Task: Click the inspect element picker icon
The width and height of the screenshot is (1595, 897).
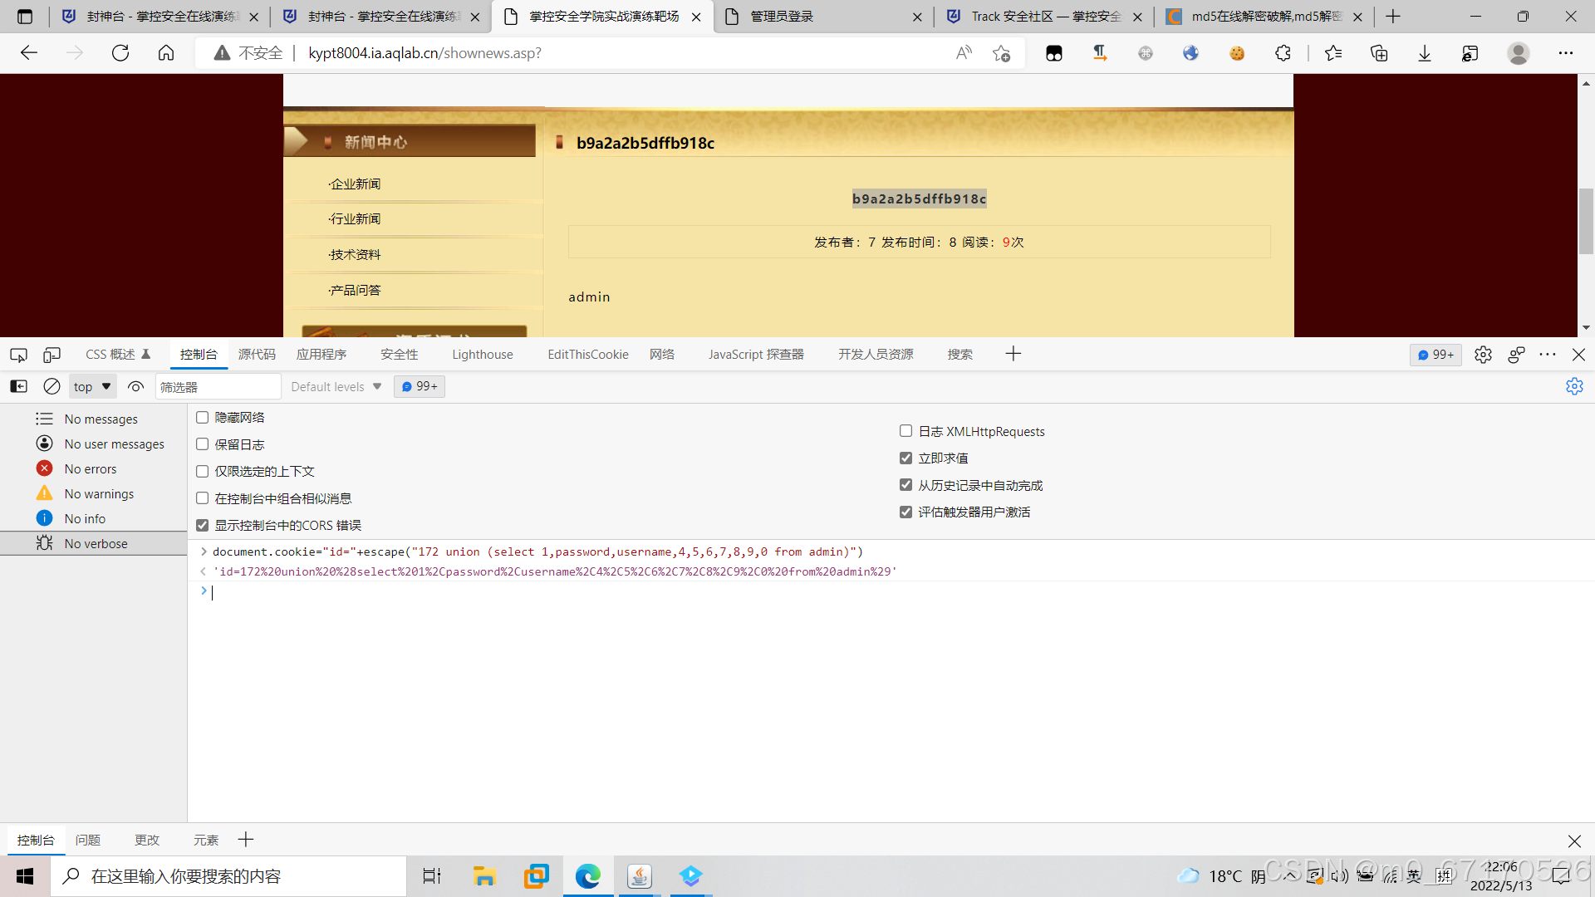Action: pyautogui.click(x=18, y=355)
